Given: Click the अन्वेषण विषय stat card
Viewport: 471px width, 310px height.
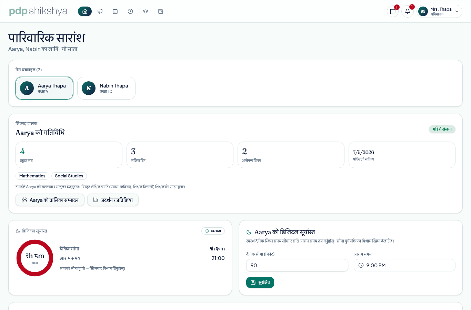Looking at the screenshot, I should (291, 155).
